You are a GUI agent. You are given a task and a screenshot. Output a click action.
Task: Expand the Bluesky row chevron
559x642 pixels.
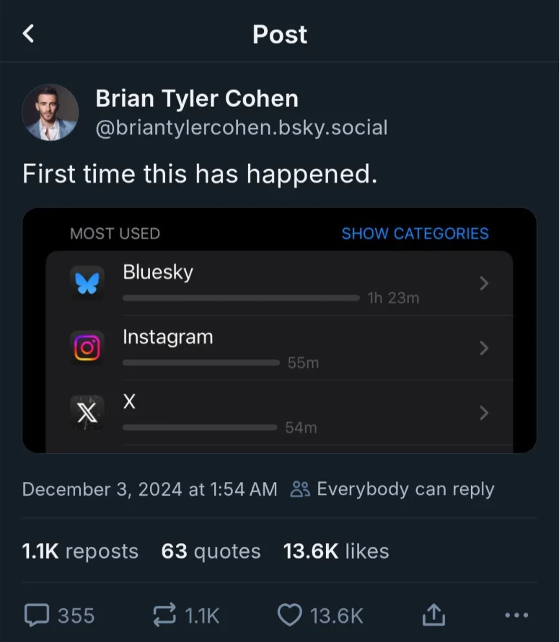point(483,283)
